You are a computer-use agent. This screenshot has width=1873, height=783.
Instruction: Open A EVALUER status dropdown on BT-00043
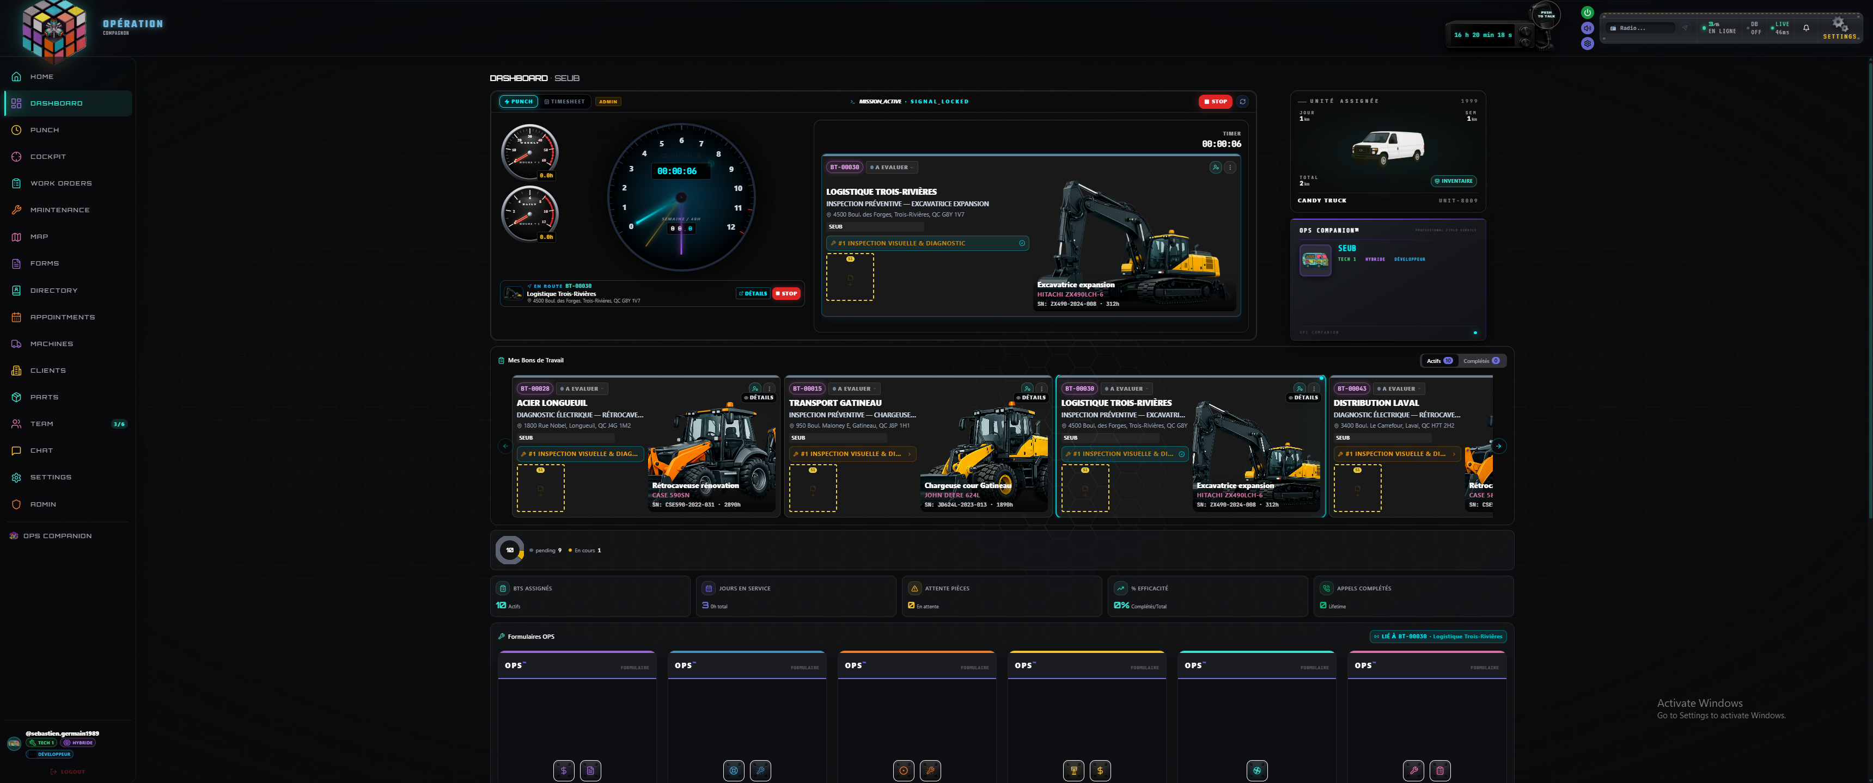tap(1399, 389)
